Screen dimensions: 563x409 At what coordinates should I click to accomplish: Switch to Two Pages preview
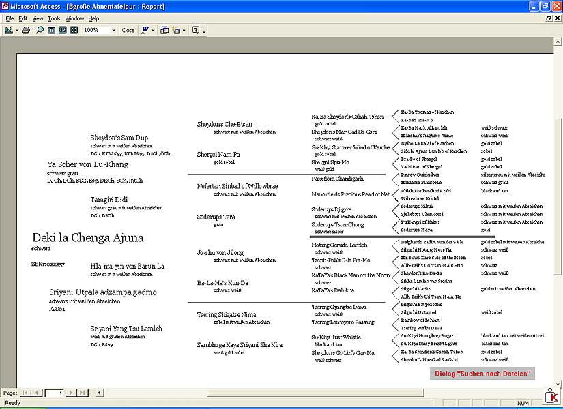63,30
